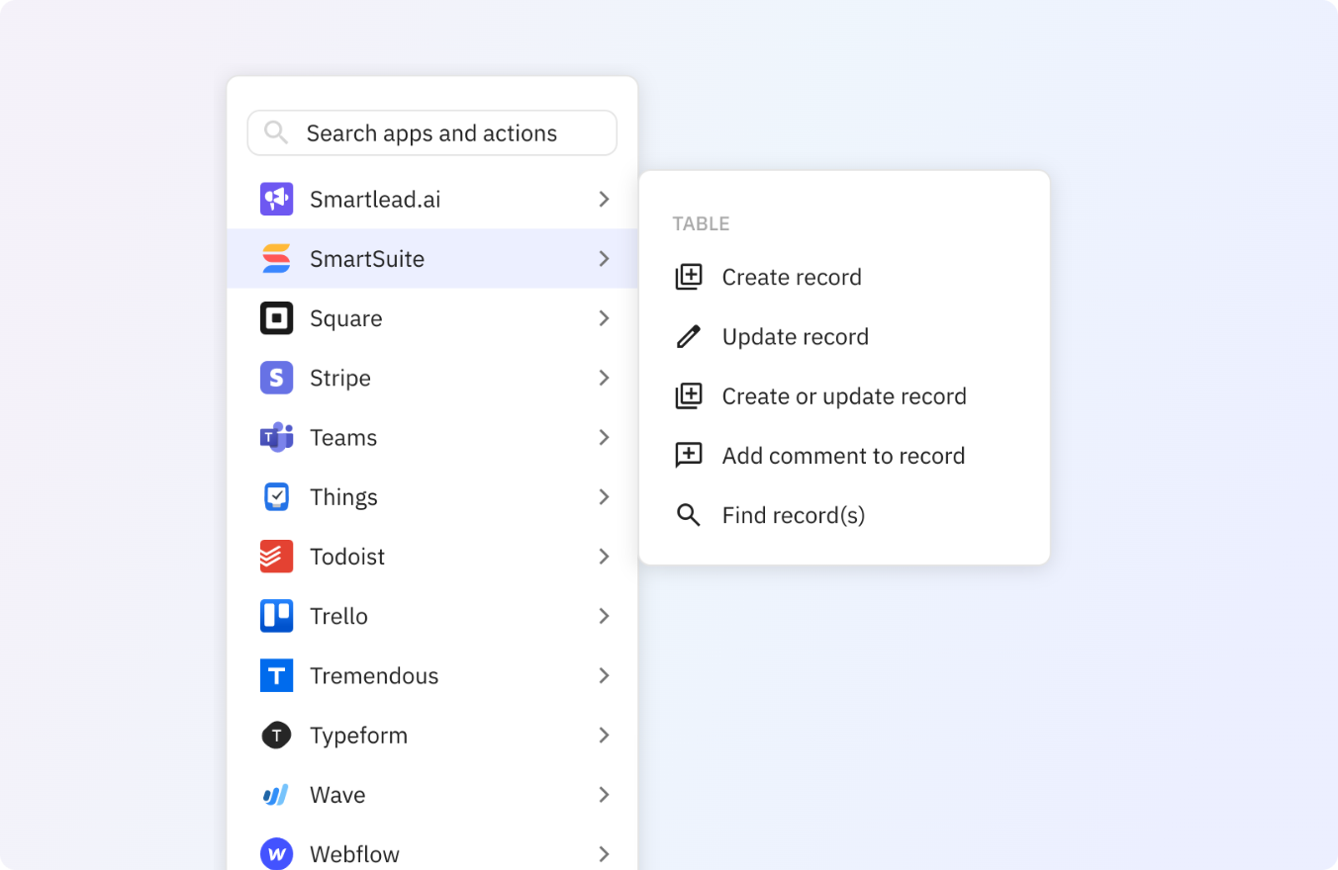Click the Smartlead.ai label
Image resolution: width=1338 pixels, height=870 pixels.
[x=375, y=199]
